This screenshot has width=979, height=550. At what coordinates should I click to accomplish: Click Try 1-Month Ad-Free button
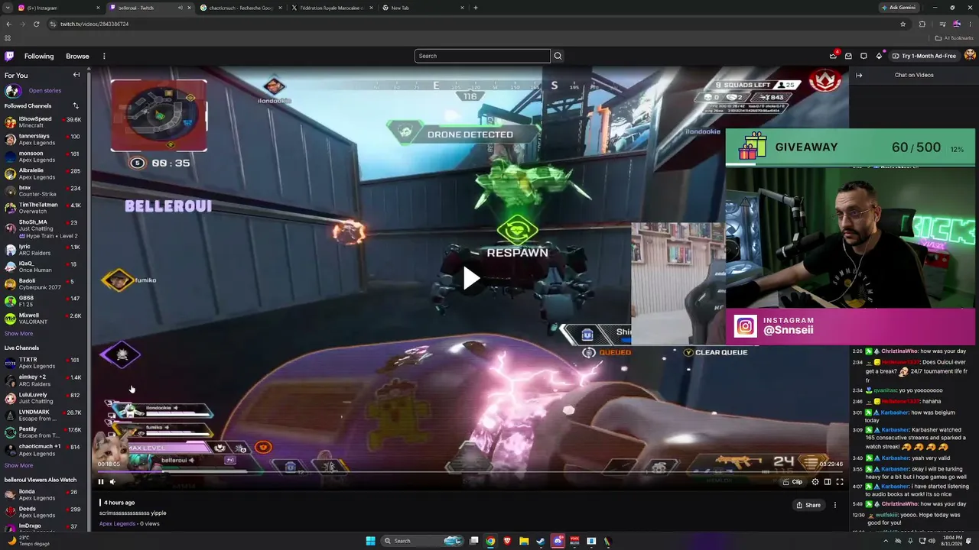[924, 56]
